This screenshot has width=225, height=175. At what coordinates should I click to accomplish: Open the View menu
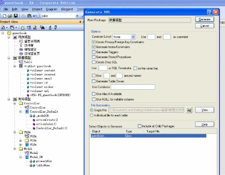click(25, 9)
